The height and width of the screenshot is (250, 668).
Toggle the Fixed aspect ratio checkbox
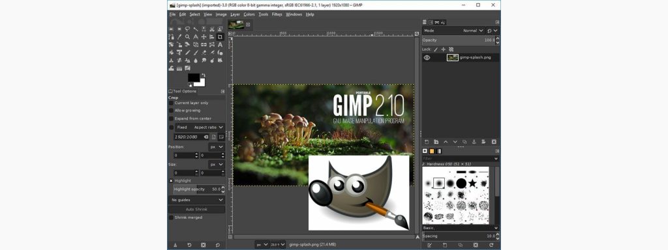coord(172,127)
